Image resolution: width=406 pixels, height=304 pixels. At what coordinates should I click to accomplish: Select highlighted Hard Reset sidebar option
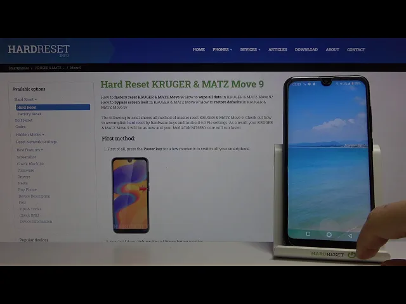pos(53,107)
